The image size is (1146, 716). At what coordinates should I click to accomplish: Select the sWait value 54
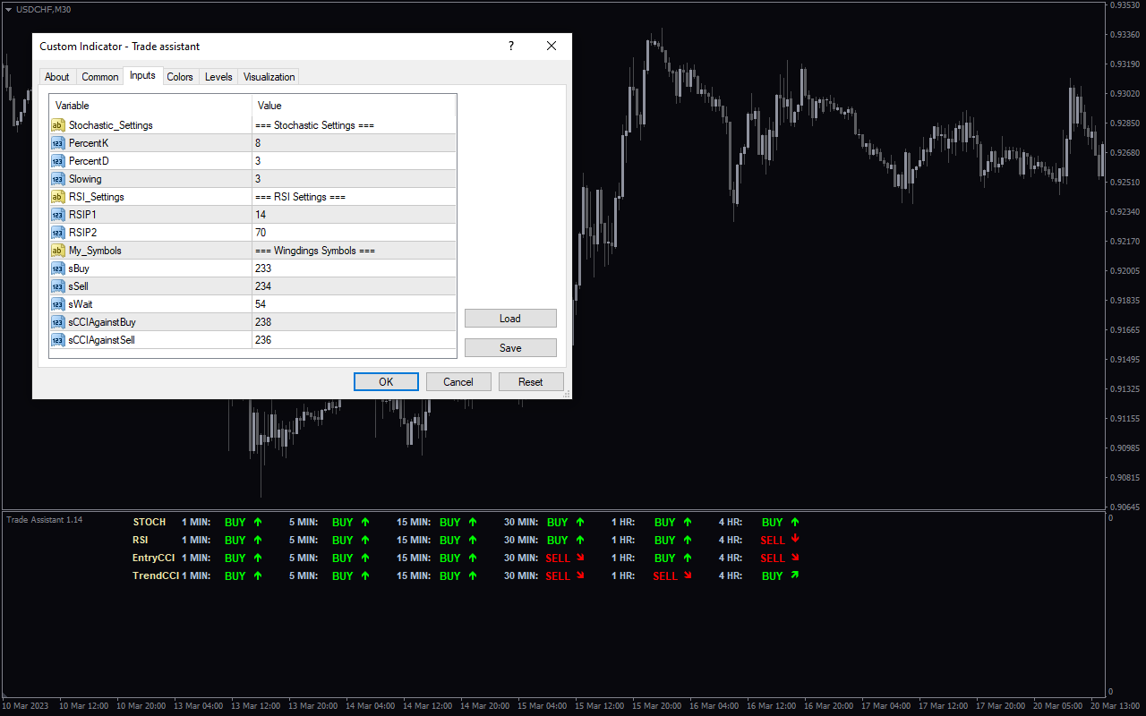tap(355, 304)
